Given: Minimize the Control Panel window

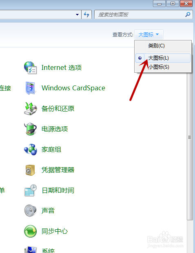Looking at the screenshot, I should click(x=159, y=4).
